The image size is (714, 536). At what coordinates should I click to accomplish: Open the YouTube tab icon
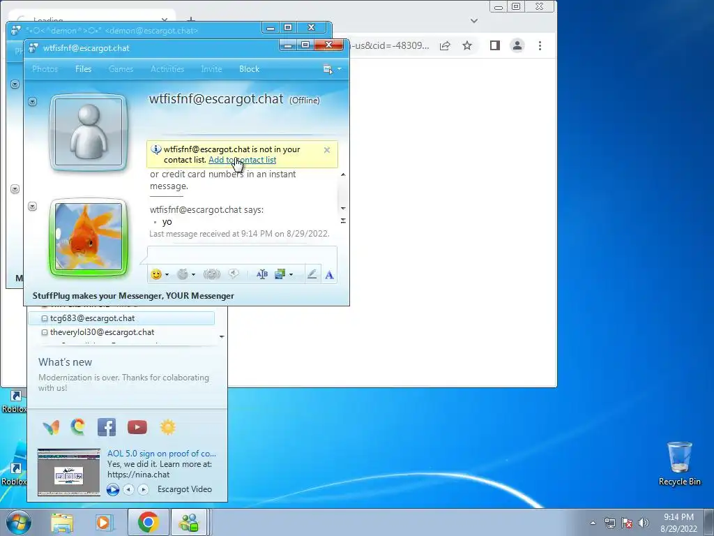click(x=137, y=427)
